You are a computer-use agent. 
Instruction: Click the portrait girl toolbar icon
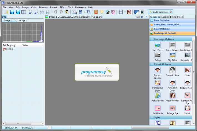click(x=129, y=12)
